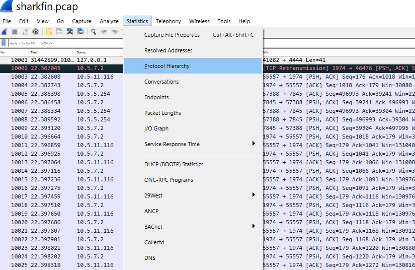Image resolution: width=415 pixels, height=270 pixels.
Task: Select ONC-RPC Programs menu entry
Action: [193, 180]
